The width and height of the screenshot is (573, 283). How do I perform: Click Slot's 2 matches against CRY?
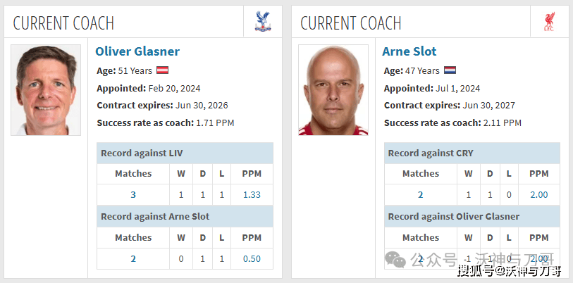pos(421,194)
